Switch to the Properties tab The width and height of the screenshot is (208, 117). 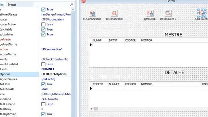click(x=2, y=5)
